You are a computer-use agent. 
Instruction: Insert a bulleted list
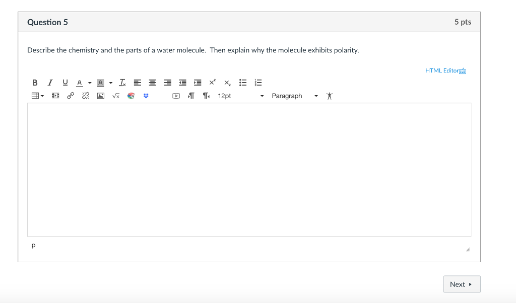pos(242,83)
